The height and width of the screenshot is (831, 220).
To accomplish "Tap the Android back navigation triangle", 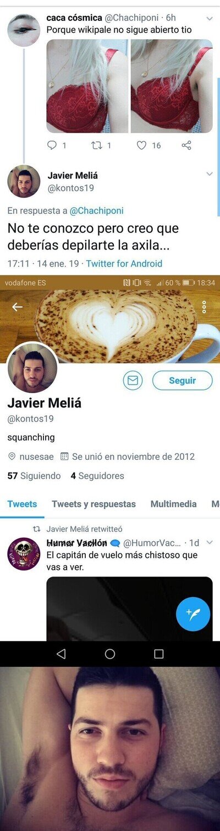I will pos(61,654).
